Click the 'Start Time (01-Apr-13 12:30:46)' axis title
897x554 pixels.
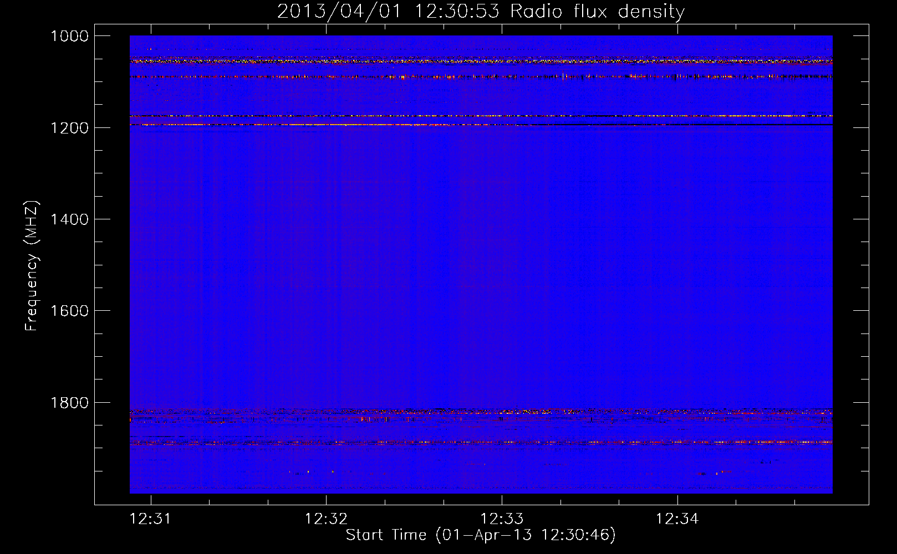coord(481,535)
